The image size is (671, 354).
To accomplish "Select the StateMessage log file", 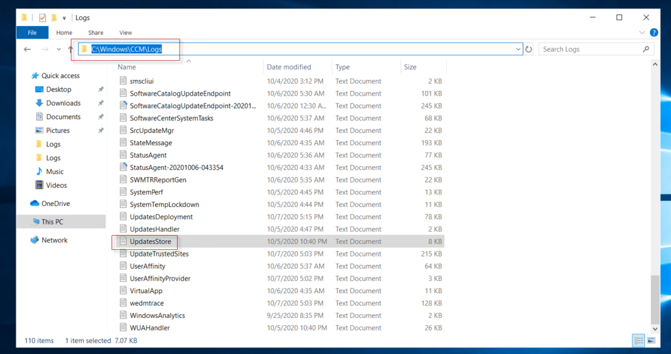I will (151, 143).
